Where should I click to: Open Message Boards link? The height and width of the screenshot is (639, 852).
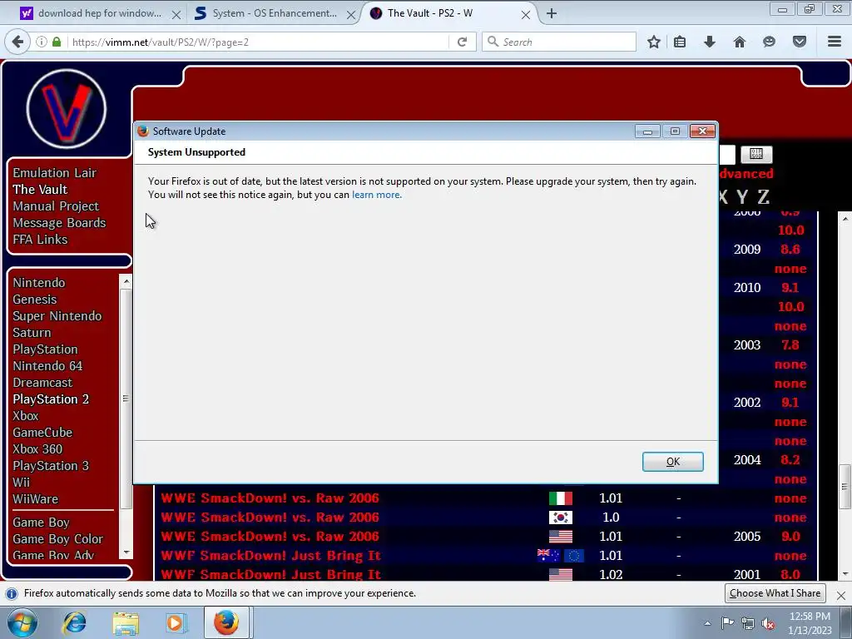point(59,223)
